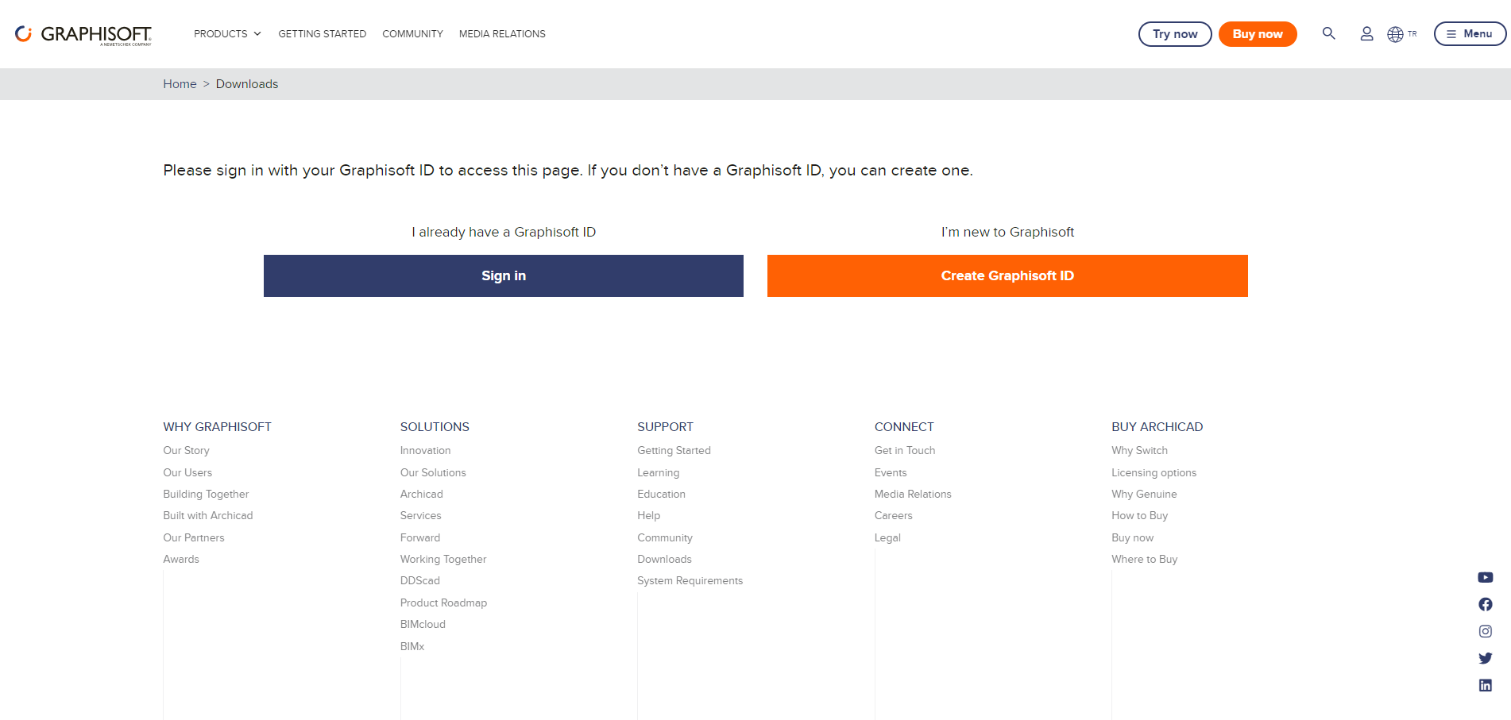Image resolution: width=1511 pixels, height=720 pixels.
Task: Open How to Buy footer link
Action: coord(1139,515)
